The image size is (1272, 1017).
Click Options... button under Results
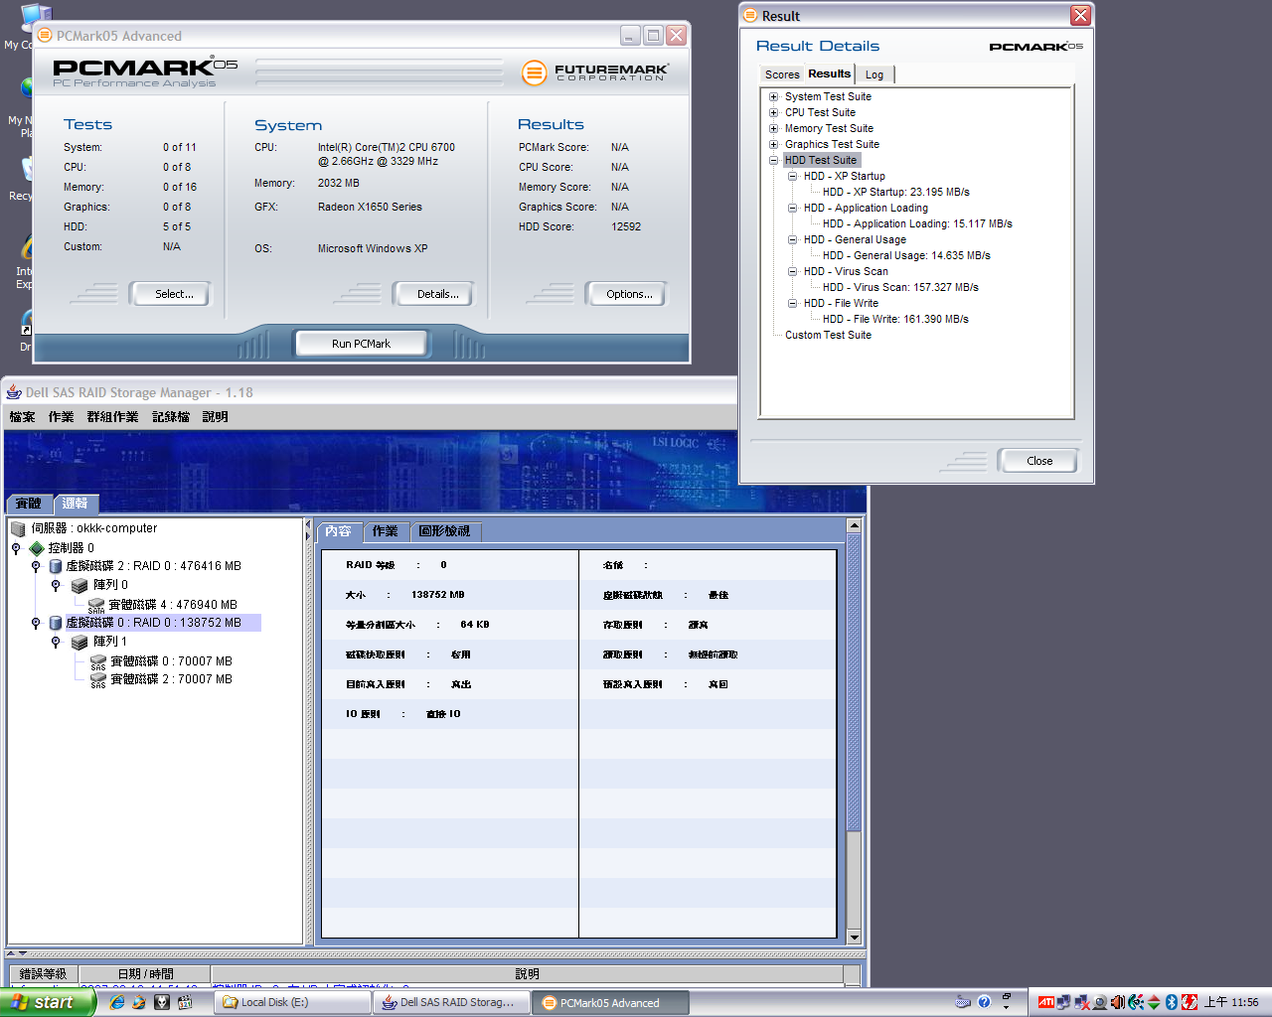coord(626,294)
